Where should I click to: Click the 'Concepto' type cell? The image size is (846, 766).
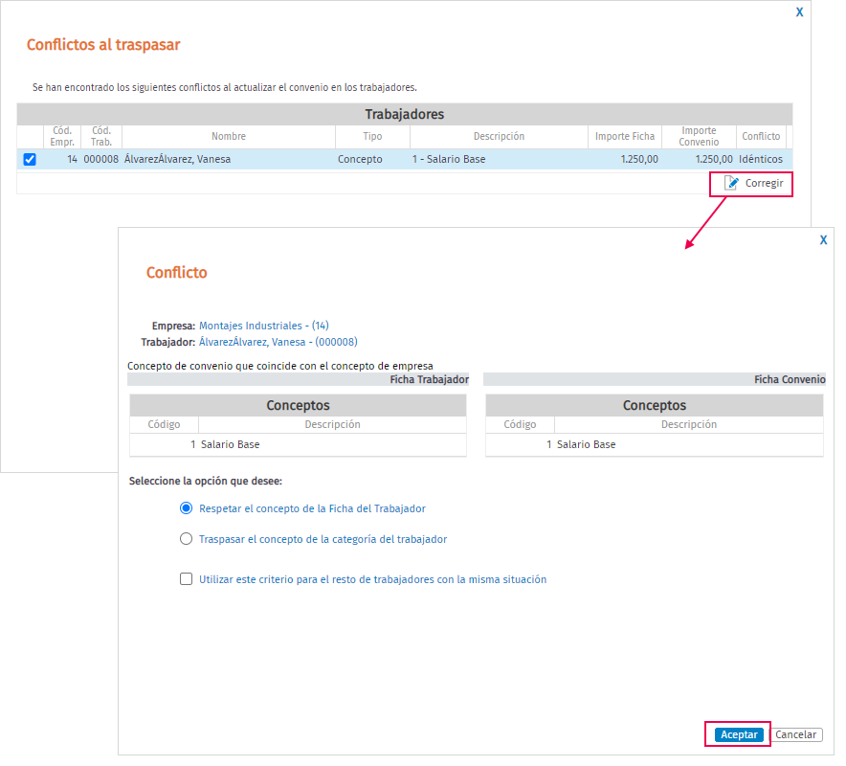pyautogui.click(x=372, y=159)
